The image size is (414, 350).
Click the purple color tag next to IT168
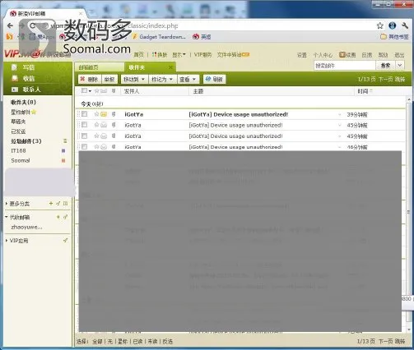[63, 150]
